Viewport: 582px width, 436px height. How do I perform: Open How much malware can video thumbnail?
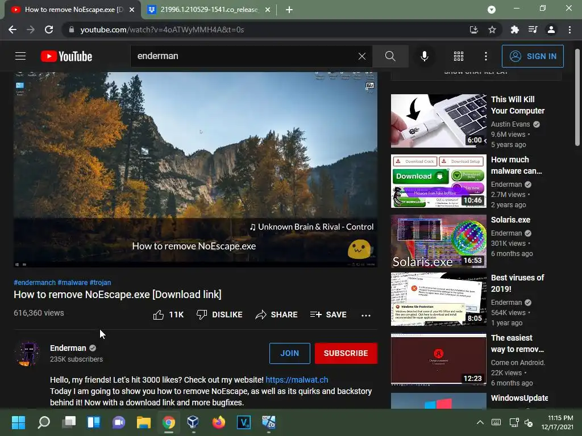tap(438, 181)
